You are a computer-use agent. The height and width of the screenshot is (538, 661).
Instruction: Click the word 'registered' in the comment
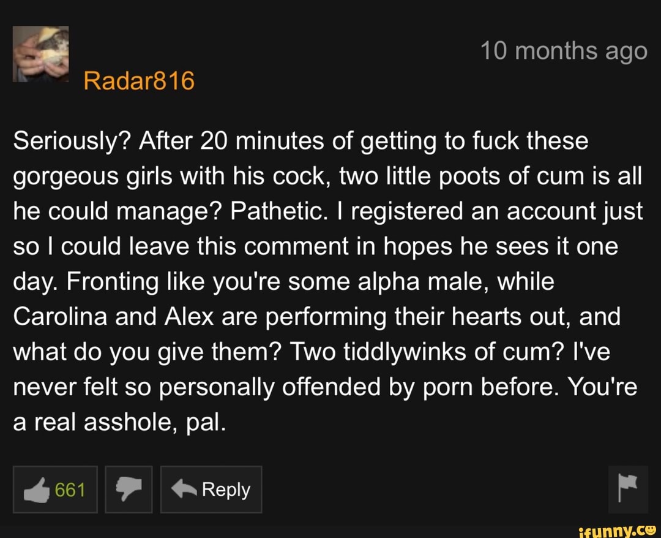click(x=407, y=211)
